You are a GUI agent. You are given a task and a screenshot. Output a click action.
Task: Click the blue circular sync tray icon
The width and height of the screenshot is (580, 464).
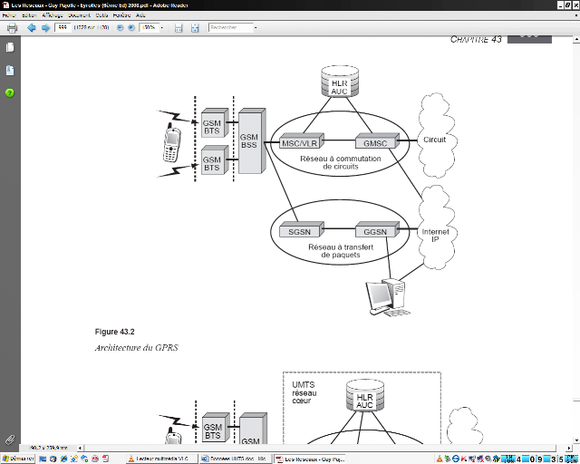tap(456, 459)
